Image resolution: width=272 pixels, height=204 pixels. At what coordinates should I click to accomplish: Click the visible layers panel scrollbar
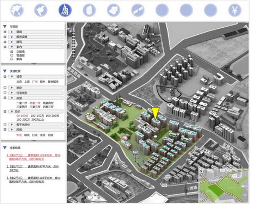tap(65, 30)
